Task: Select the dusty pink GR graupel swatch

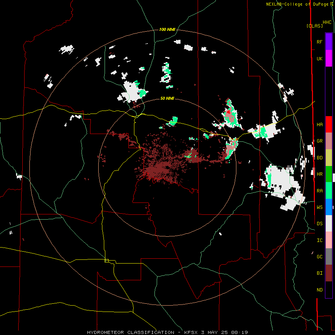Action: click(x=329, y=141)
